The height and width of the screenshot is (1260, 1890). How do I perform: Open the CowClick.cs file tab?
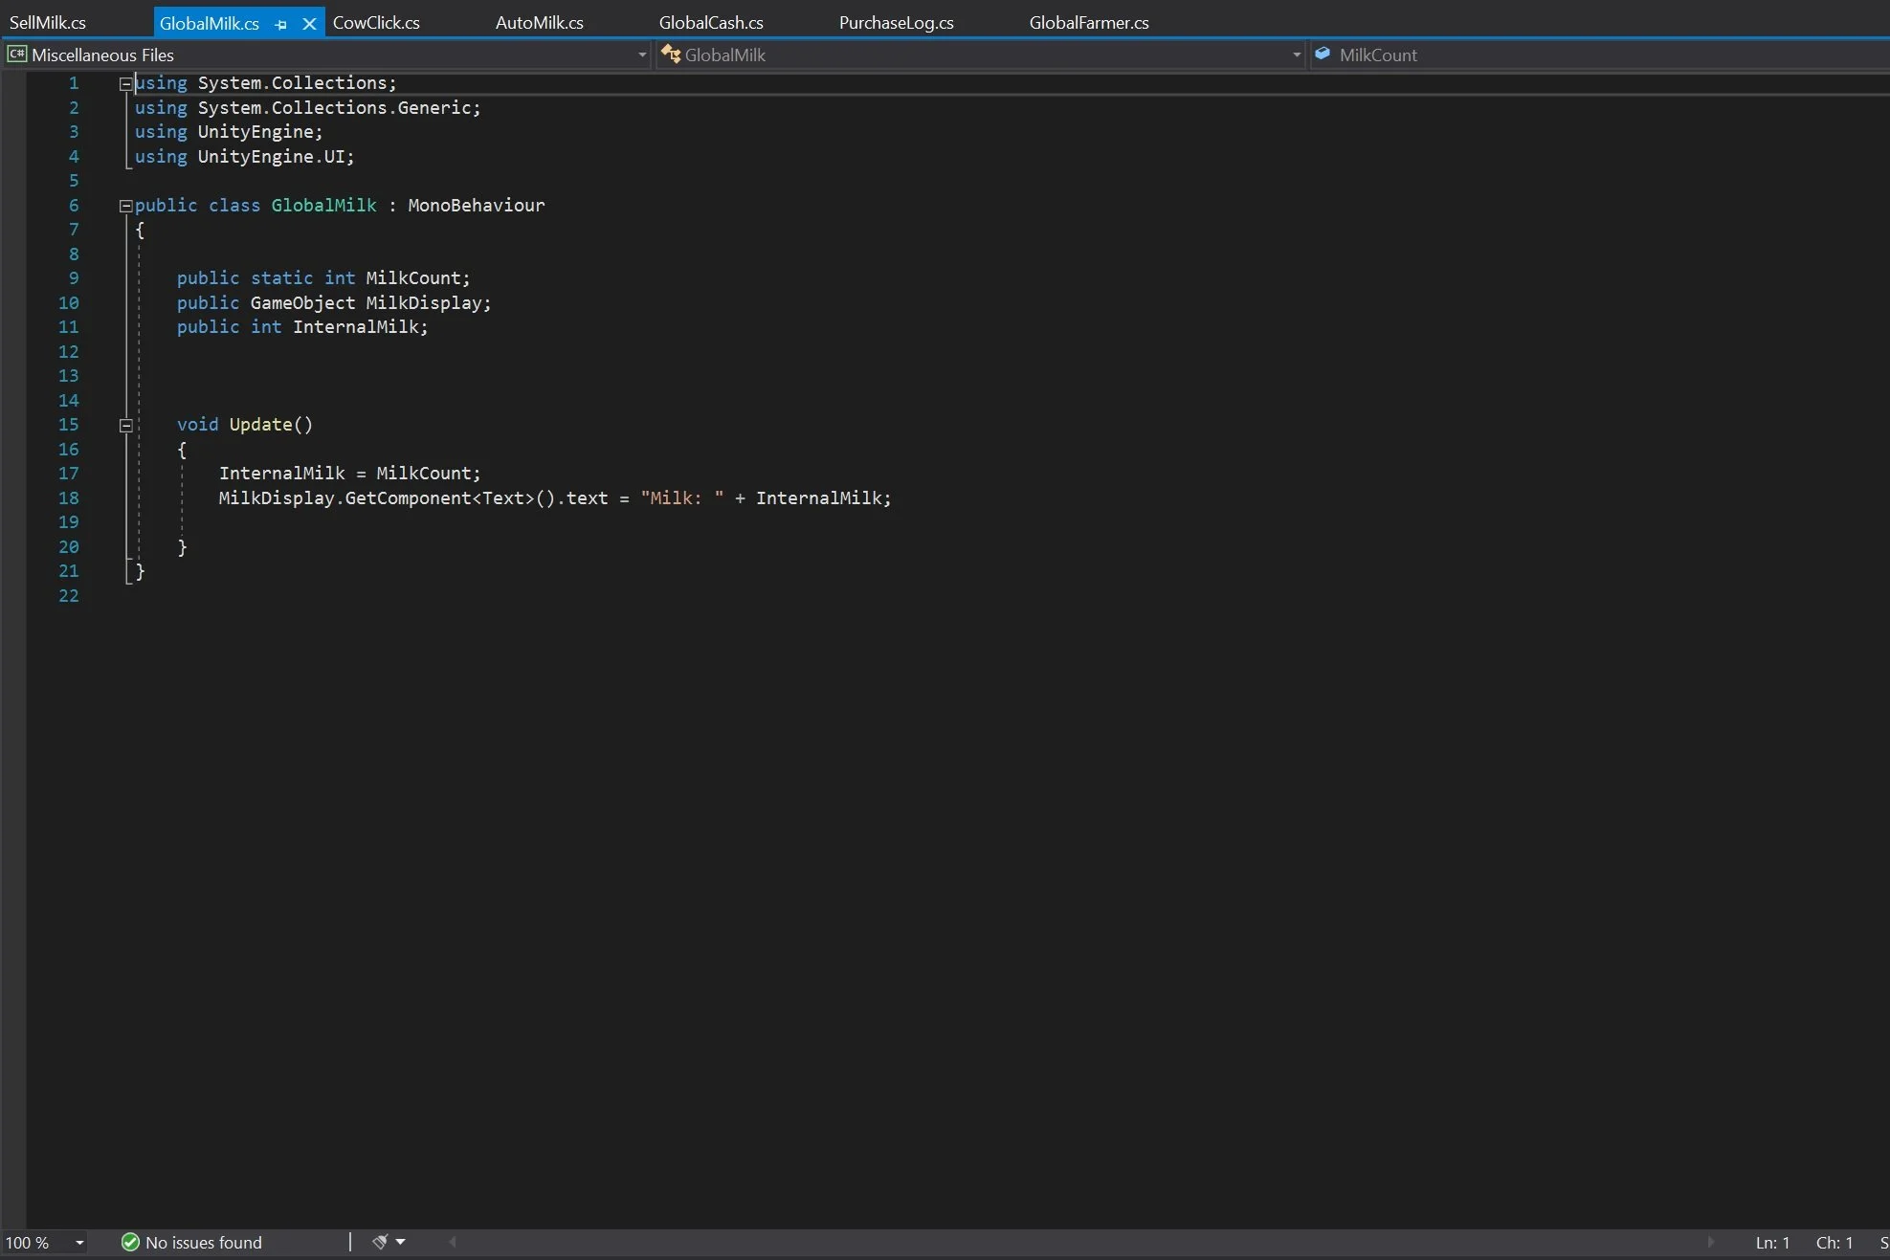[x=376, y=22]
